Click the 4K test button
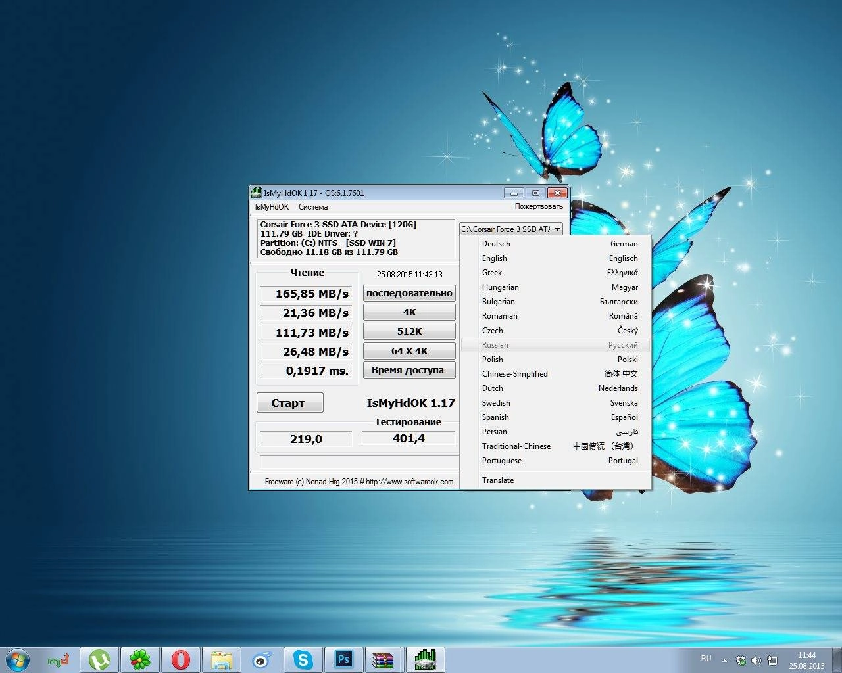The height and width of the screenshot is (673, 842). tap(409, 312)
